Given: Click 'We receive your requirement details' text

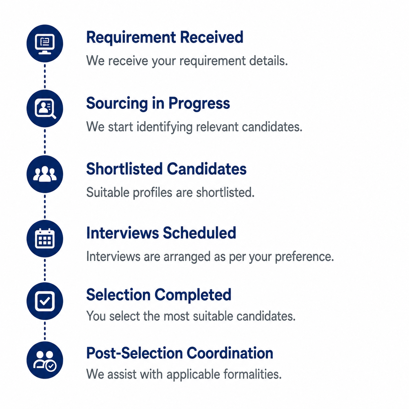Looking at the screenshot, I should point(187,61).
